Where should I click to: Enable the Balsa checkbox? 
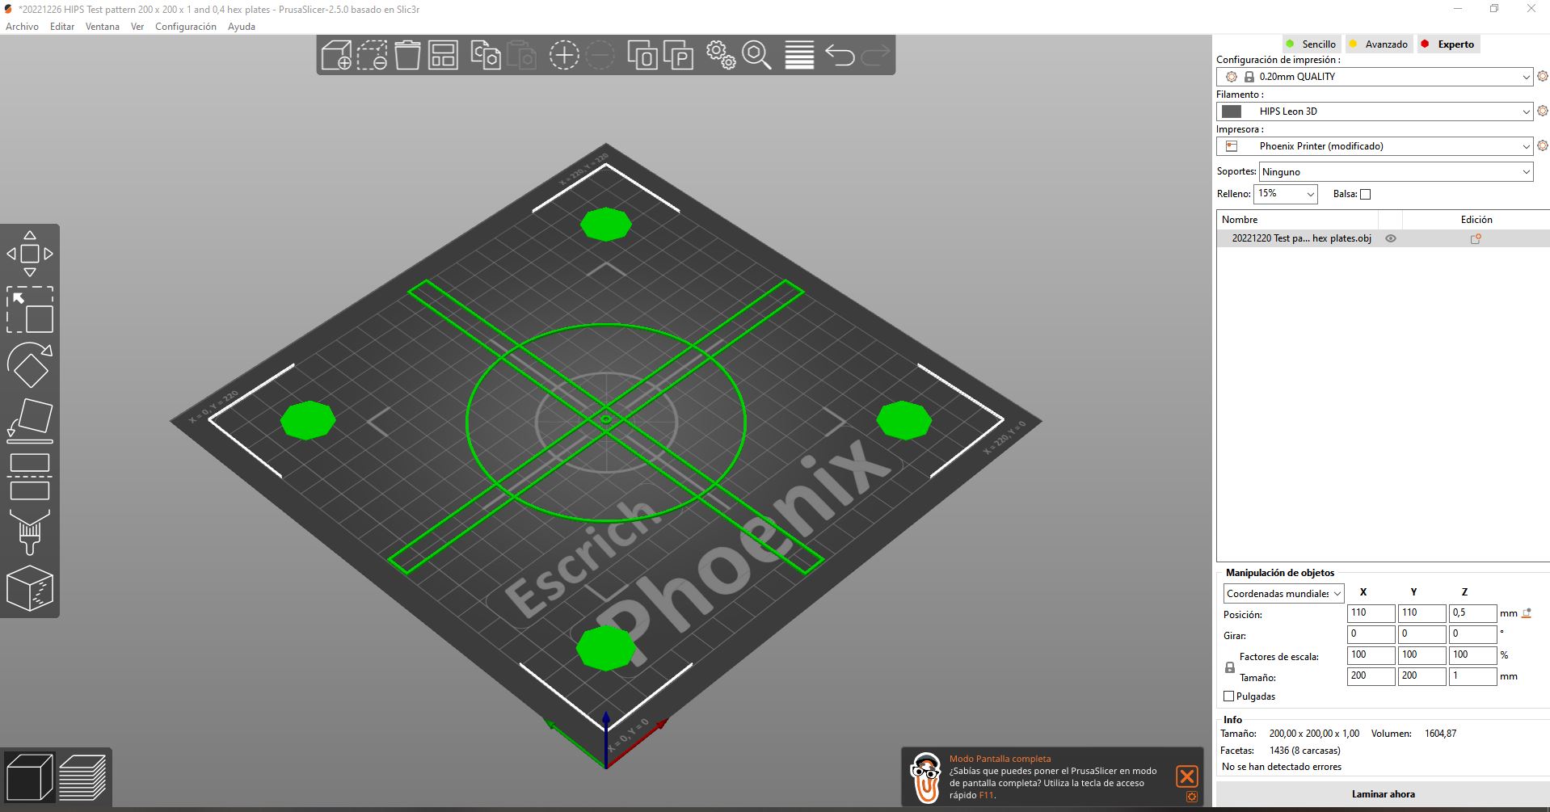[x=1365, y=194]
